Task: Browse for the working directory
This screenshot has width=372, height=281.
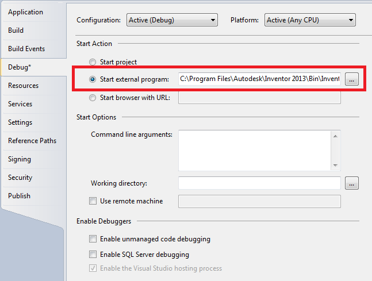Action: coord(352,183)
